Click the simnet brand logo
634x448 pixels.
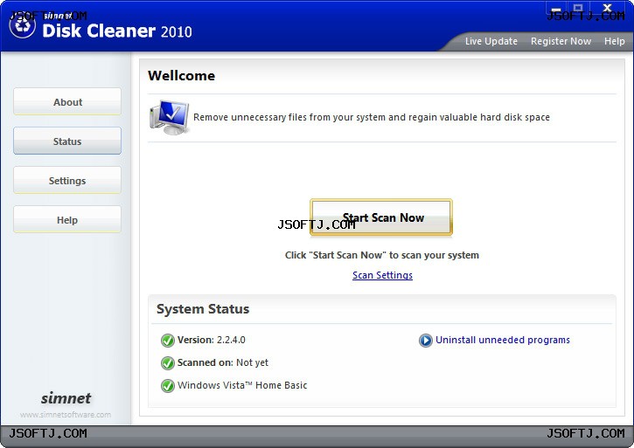(x=66, y=398)
